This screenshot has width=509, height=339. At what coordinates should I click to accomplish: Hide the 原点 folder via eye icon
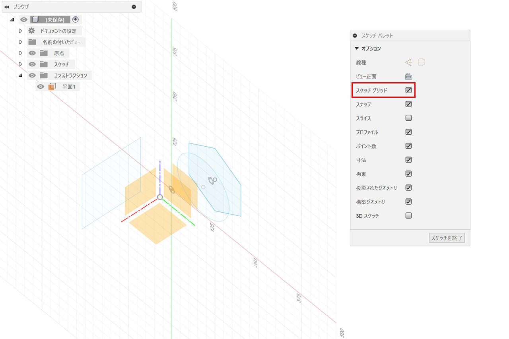(x=32, y=53)
